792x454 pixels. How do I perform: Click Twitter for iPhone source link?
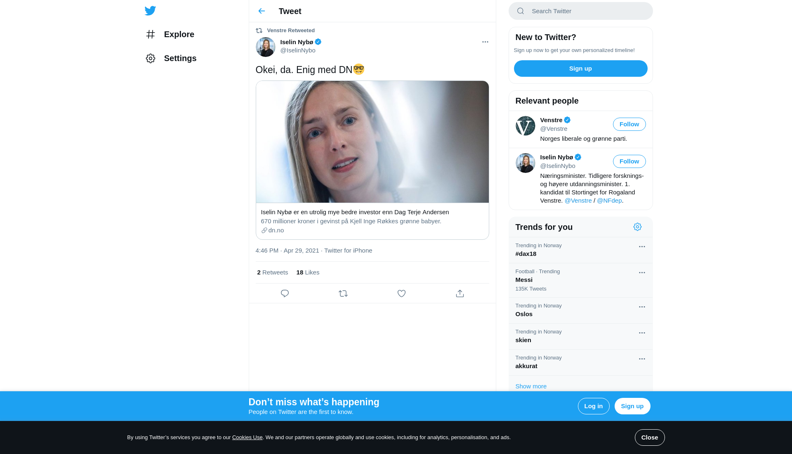(348, 251)
